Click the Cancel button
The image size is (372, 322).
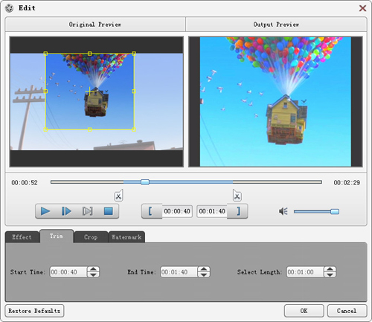(x=347, y=311)
